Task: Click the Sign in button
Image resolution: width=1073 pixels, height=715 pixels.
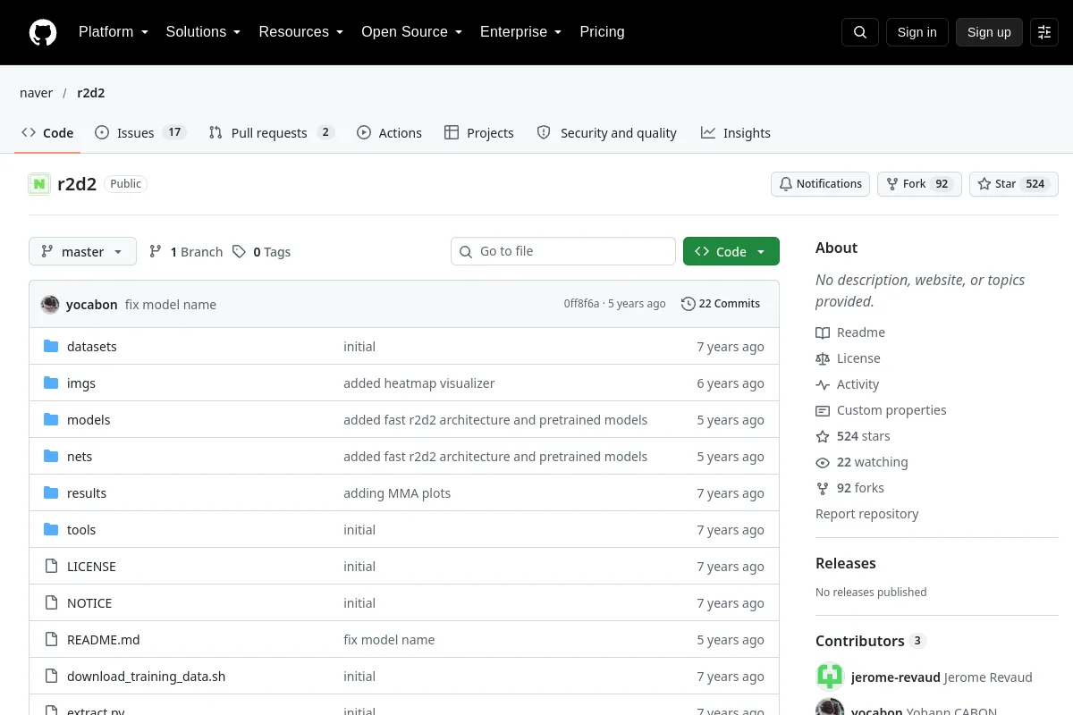Action: coord(917,32)
